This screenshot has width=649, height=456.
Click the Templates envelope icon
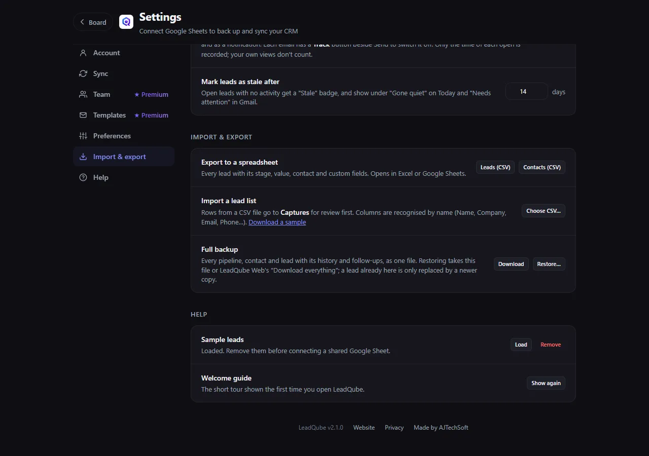click(83, 115)
